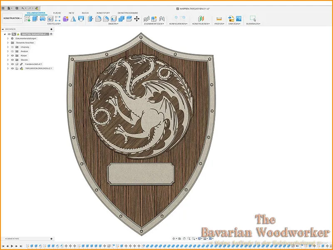Select the Rectangular Pattern tool

[57, 19]
